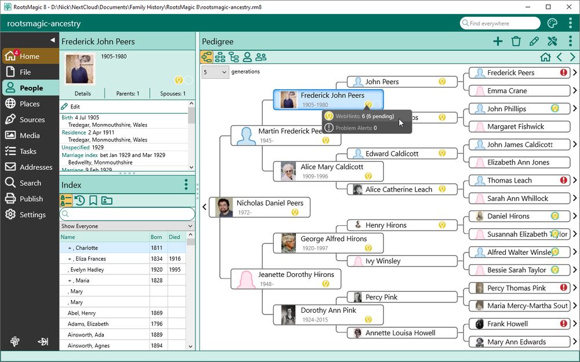Click the tree icon at sidebar bottom
This screenshot has width=580, height=362.
(x=15, y=341)
